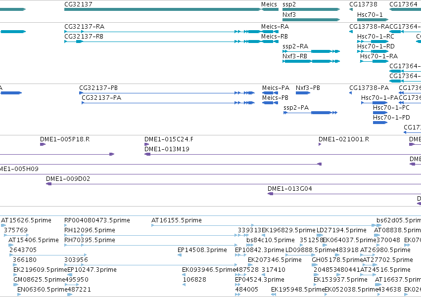Select EST EK207346.5prime
Viewport: 421px width, 297px height.
[x=250, y=265]
